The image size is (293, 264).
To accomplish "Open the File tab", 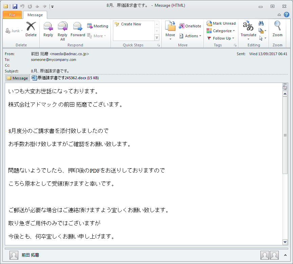I will pos(12,15).
